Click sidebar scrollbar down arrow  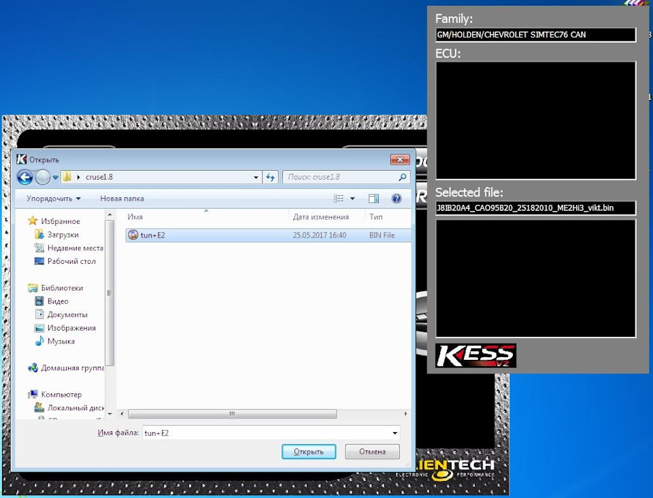click(110, 414)
